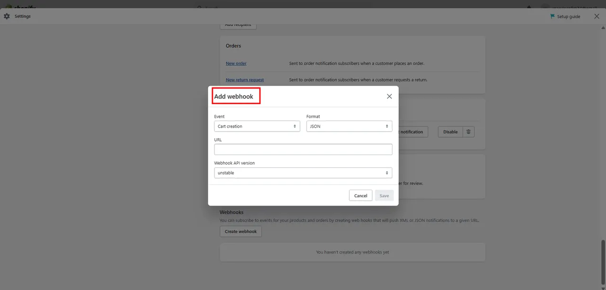This screenshot has height=290, width=606.
Task: Click inside the URL input field
Action: [x=303, y=149]
